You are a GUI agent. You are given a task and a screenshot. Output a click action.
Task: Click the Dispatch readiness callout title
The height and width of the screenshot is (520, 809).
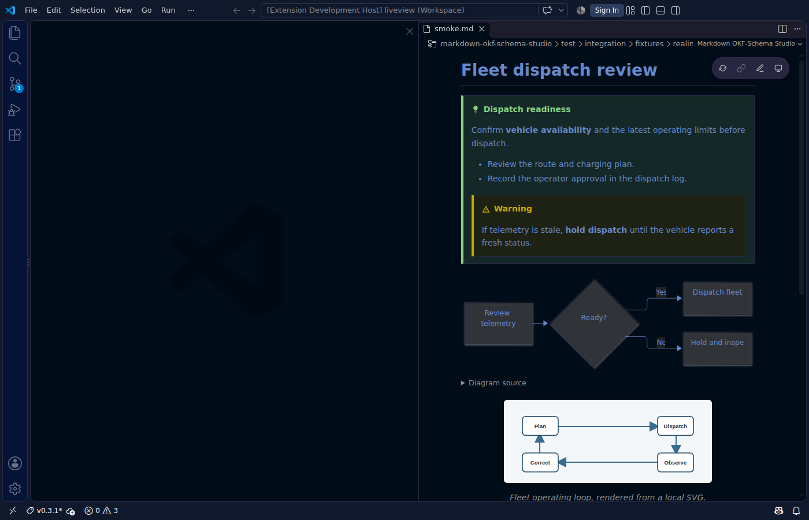pyautogui.click(x=526, y=109)
